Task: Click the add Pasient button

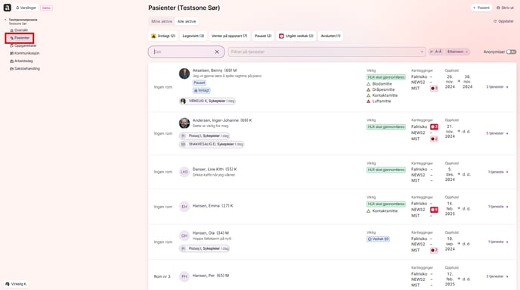Action: pos(481,8)
